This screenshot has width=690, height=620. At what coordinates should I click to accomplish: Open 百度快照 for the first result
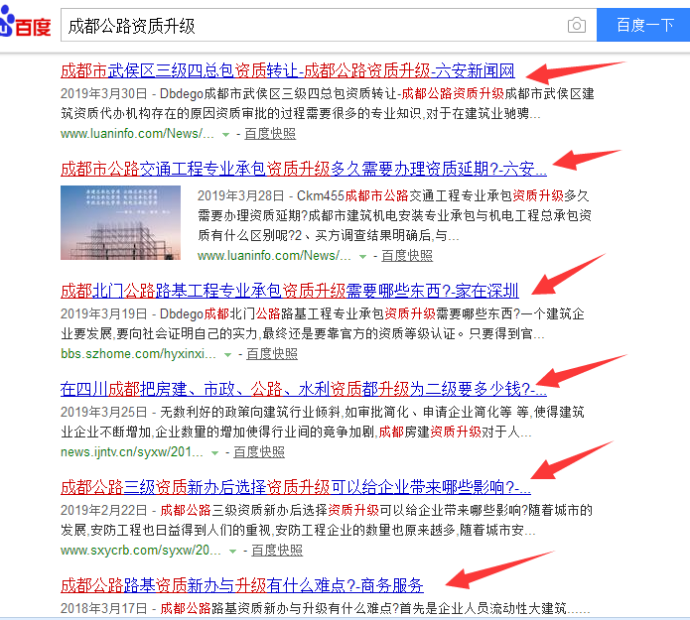[x=270, y=134]
